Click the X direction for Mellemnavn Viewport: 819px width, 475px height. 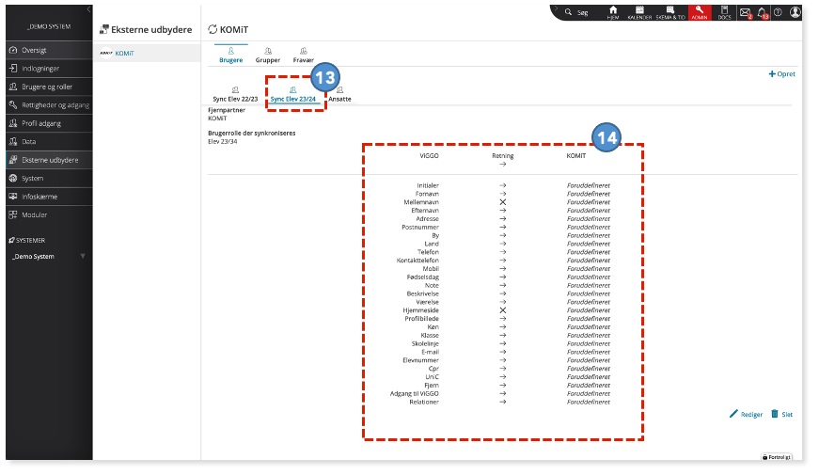[x=502, y=202]
